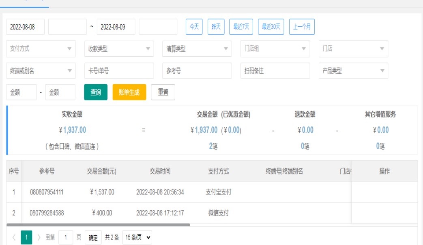Focus the 卡号/单号 input field
The width and height of the screenshot is (423, 245).
point(119,71)
